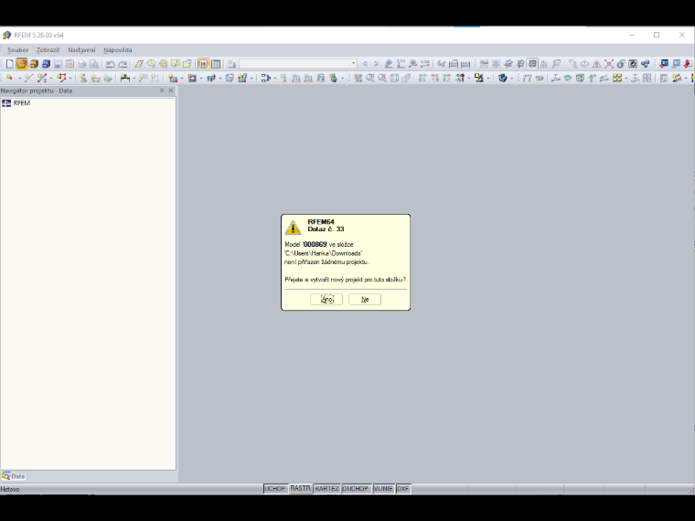Click the Print icon
The height and width of the screenshot is (521, 695).
[81, 64]
